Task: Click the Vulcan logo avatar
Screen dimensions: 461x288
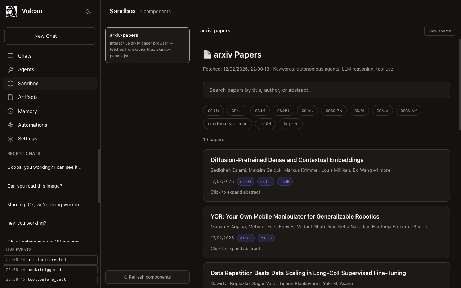Action: point(12,11)
